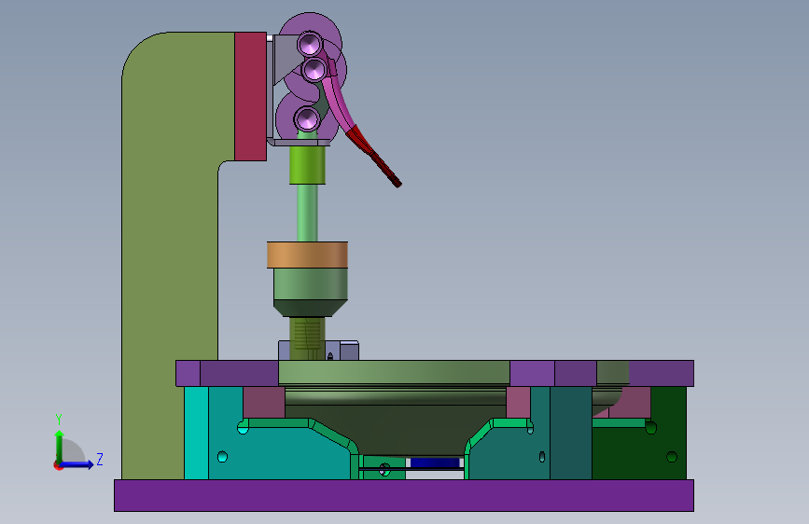Click the red origin ball of the triad
The width and height of the screenshot is (809, 524).
pyautogui.click(x=58, y=465)
